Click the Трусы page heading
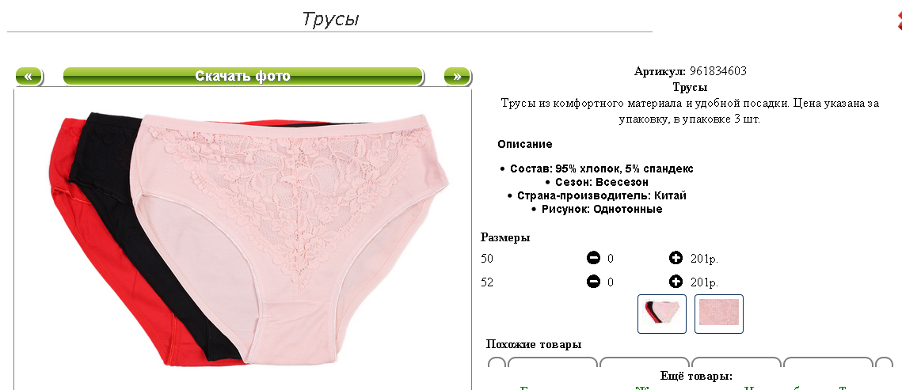Image resolution: width=902 pixels, height=390 pixels. pyautogui.click(x=331, y=19)
